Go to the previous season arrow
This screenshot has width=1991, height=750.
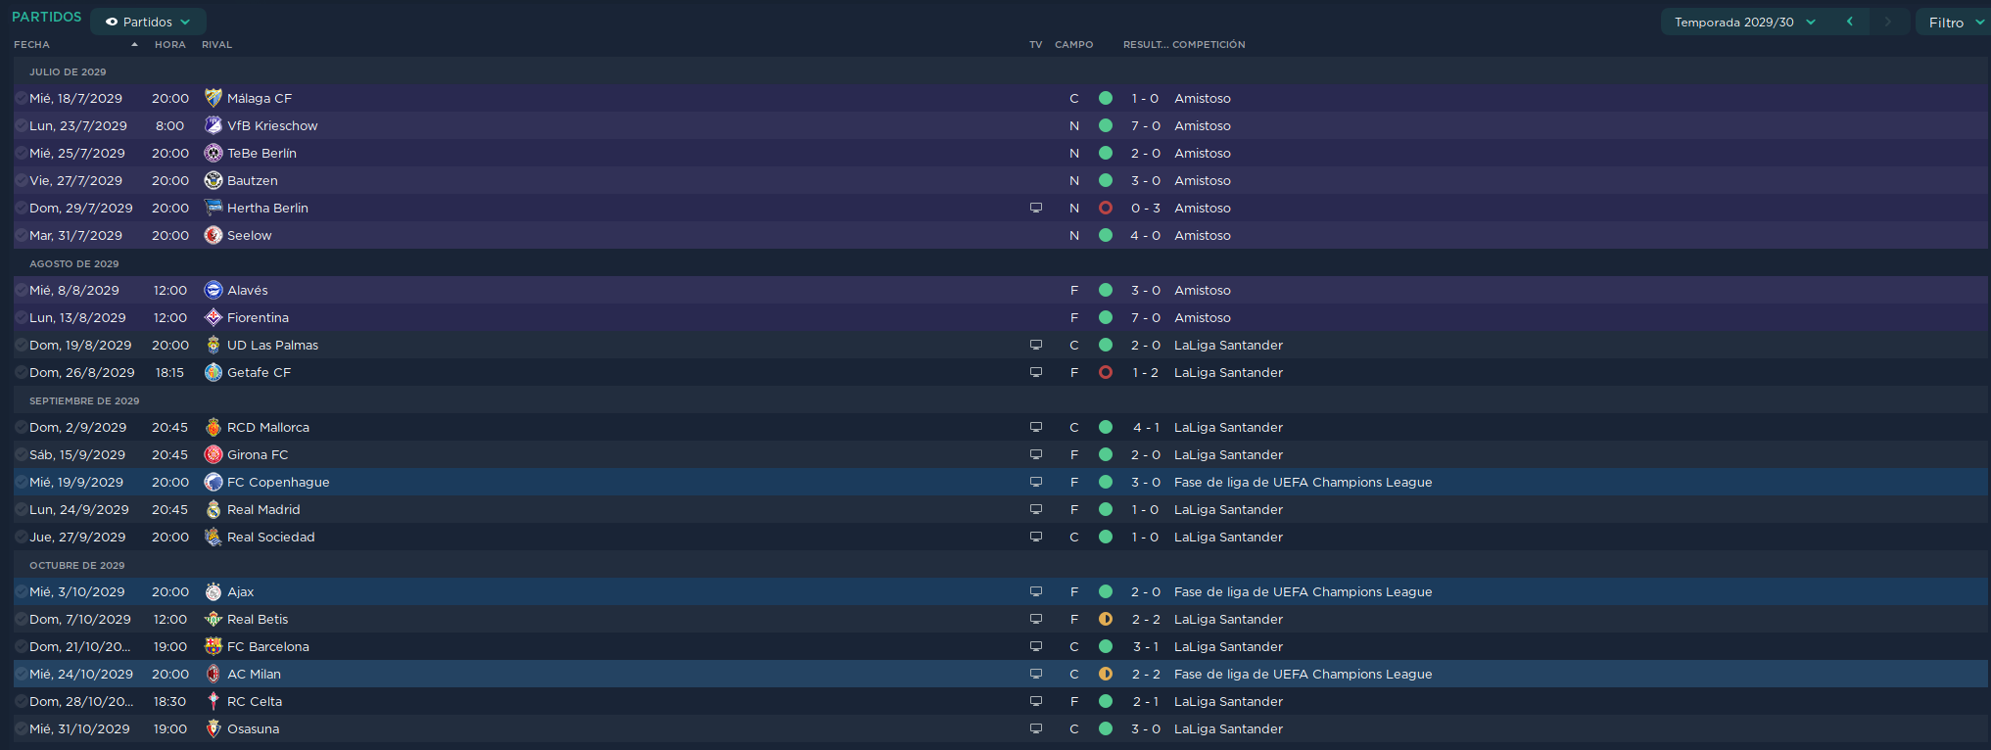tap(1849, 22)
